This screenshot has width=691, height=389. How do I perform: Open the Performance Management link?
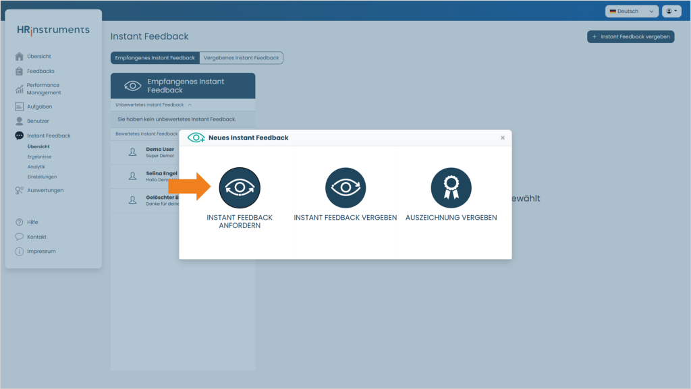click(x=44, y=89)
